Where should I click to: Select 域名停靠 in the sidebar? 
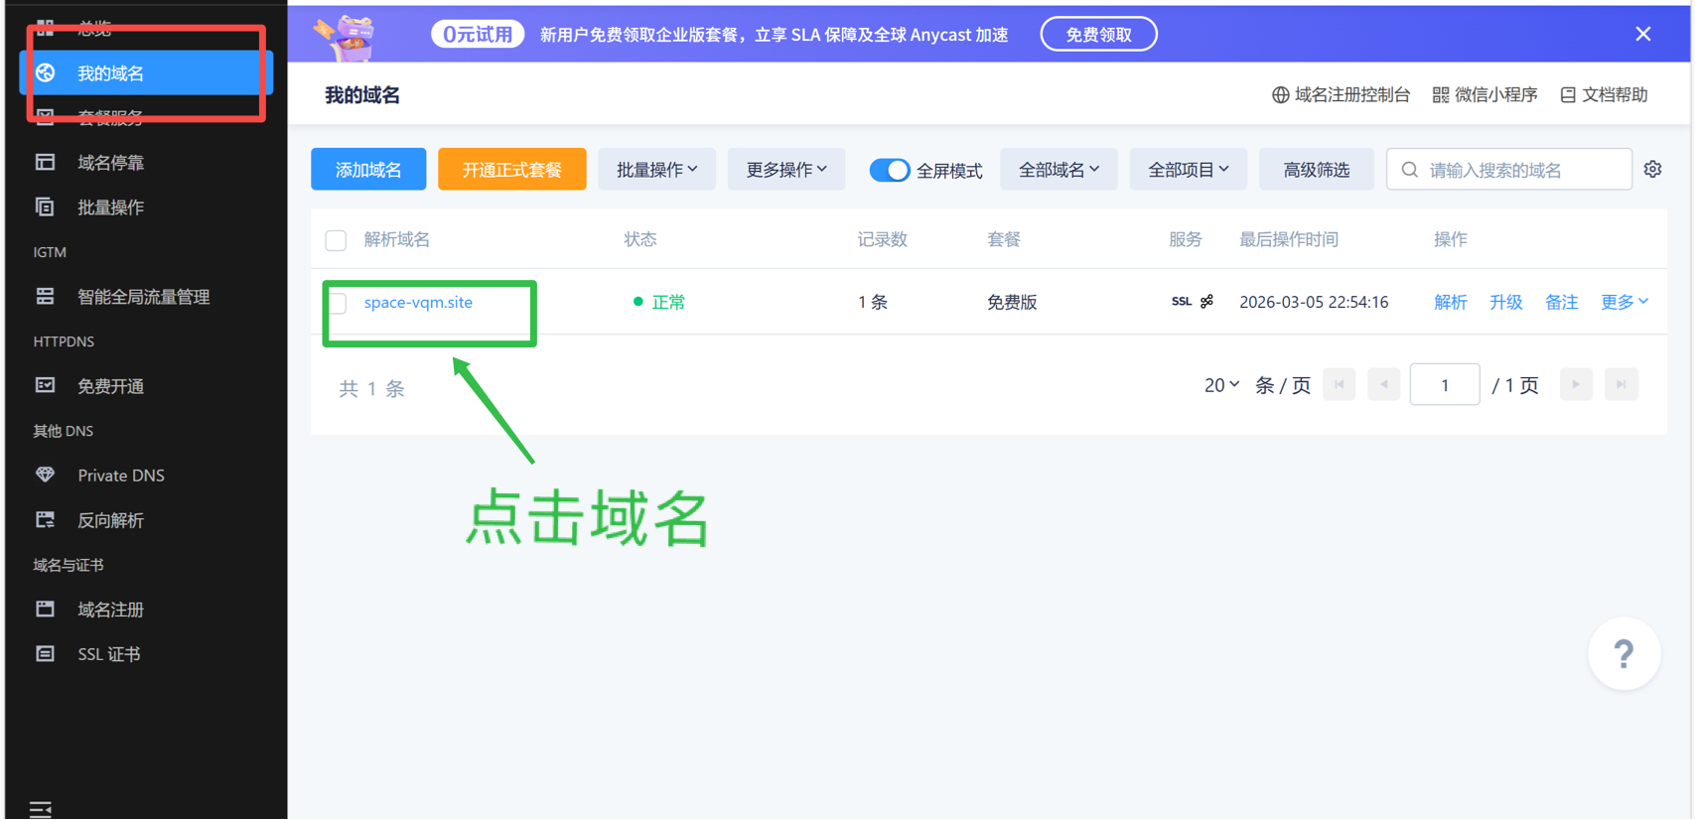coord(110,163)
